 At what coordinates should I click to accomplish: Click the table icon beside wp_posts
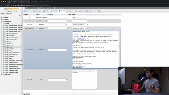click(5, 47)
